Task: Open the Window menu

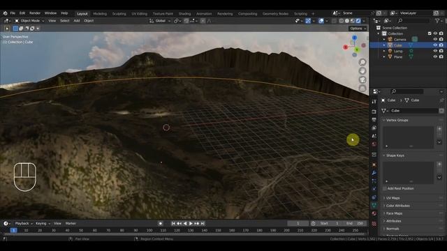Action: (x=50, y=13)
